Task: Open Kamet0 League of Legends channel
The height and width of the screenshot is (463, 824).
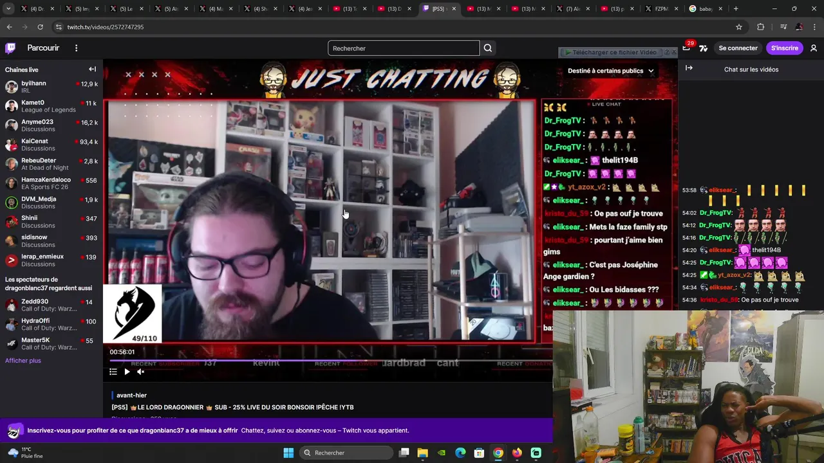Action: pyautogui.click(x=51, y=106)
